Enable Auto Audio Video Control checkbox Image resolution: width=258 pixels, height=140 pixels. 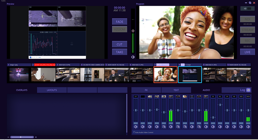(134, 132)
